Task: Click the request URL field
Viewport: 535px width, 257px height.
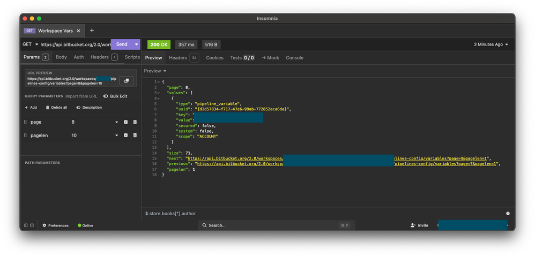Action: pyautogui.click(x=76, y=44)
